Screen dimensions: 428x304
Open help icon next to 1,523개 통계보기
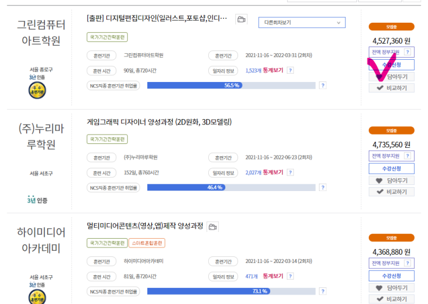(291, 70)
